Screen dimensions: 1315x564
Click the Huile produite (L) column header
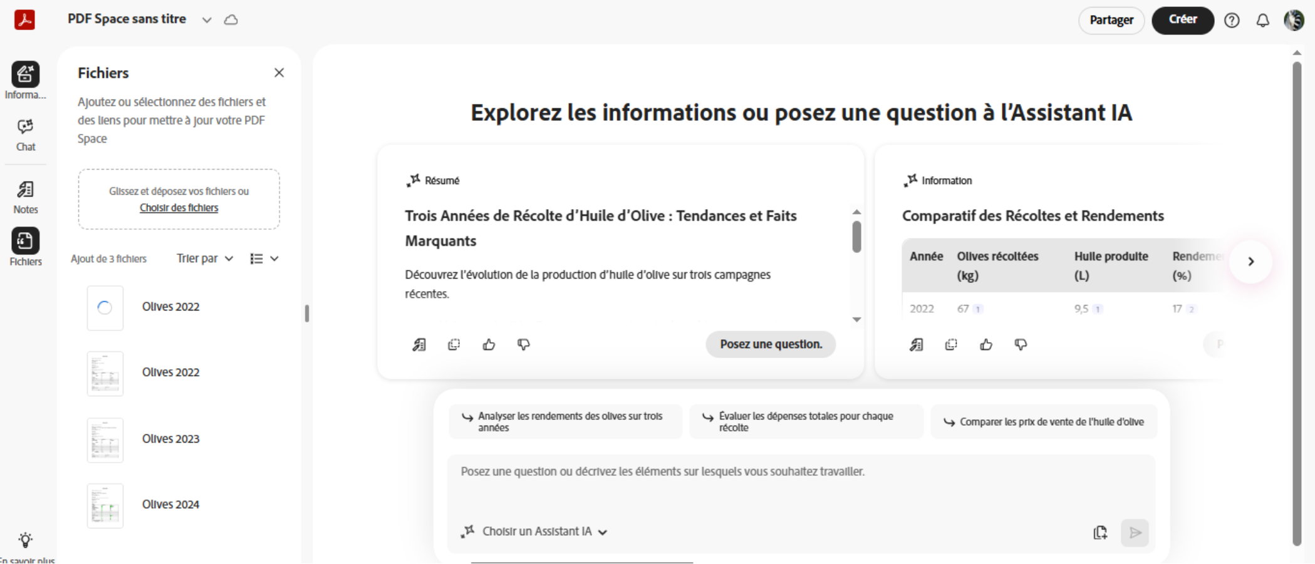click(1111, 266)
